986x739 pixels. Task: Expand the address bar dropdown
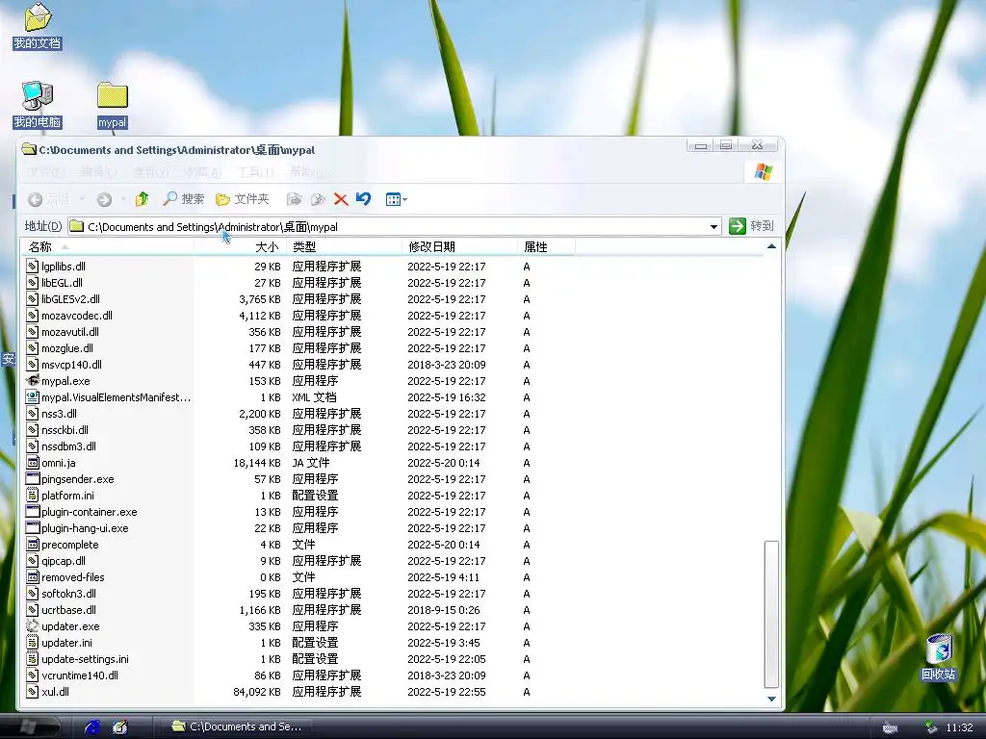pyautogui.click(x=714, y=227)
